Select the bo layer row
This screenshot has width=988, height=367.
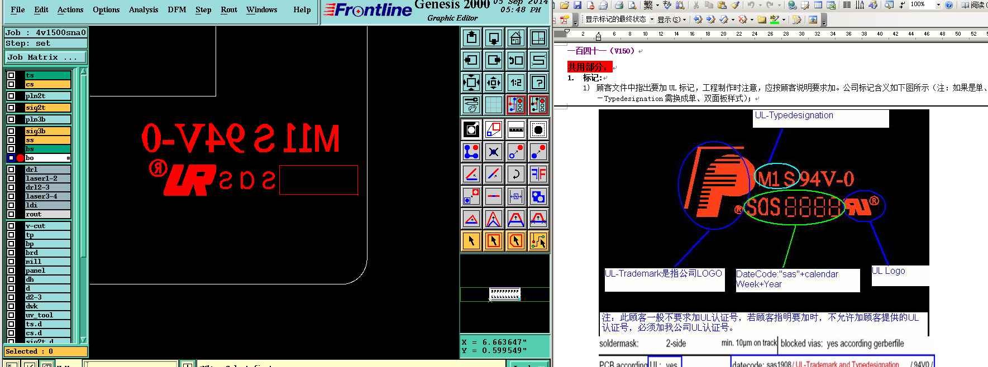[47, 158]
